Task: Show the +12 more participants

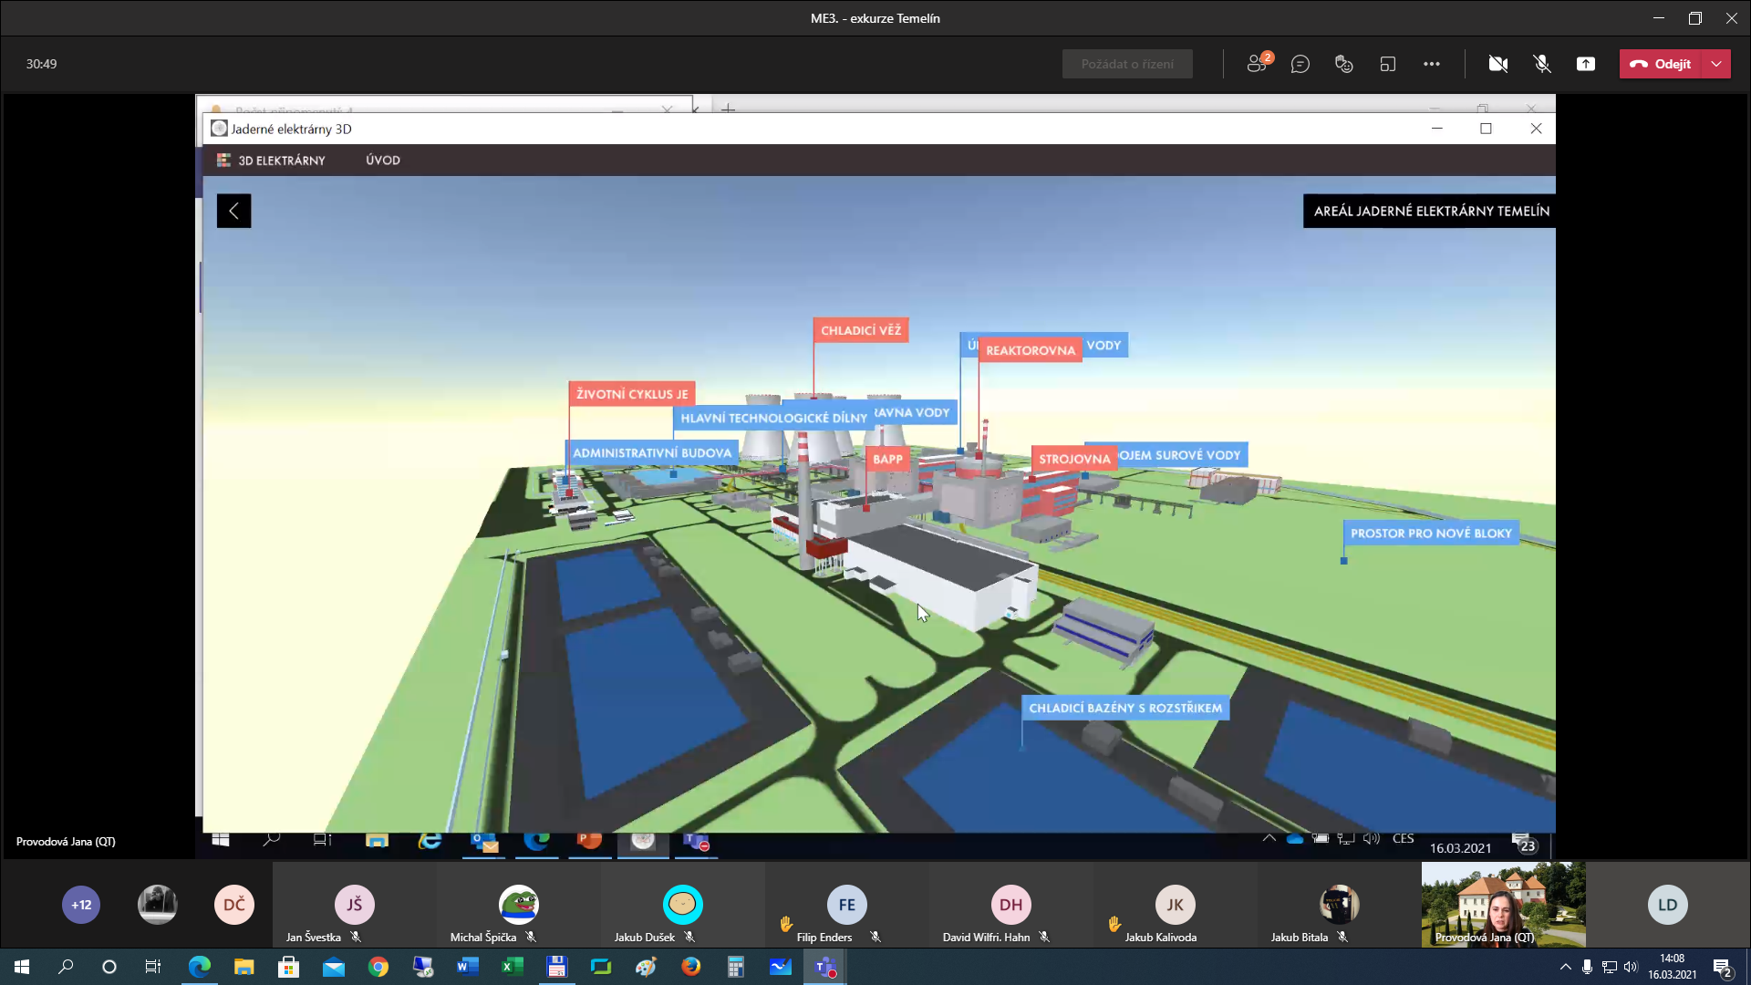Action: pyautogui.click(x=81, y=905)
